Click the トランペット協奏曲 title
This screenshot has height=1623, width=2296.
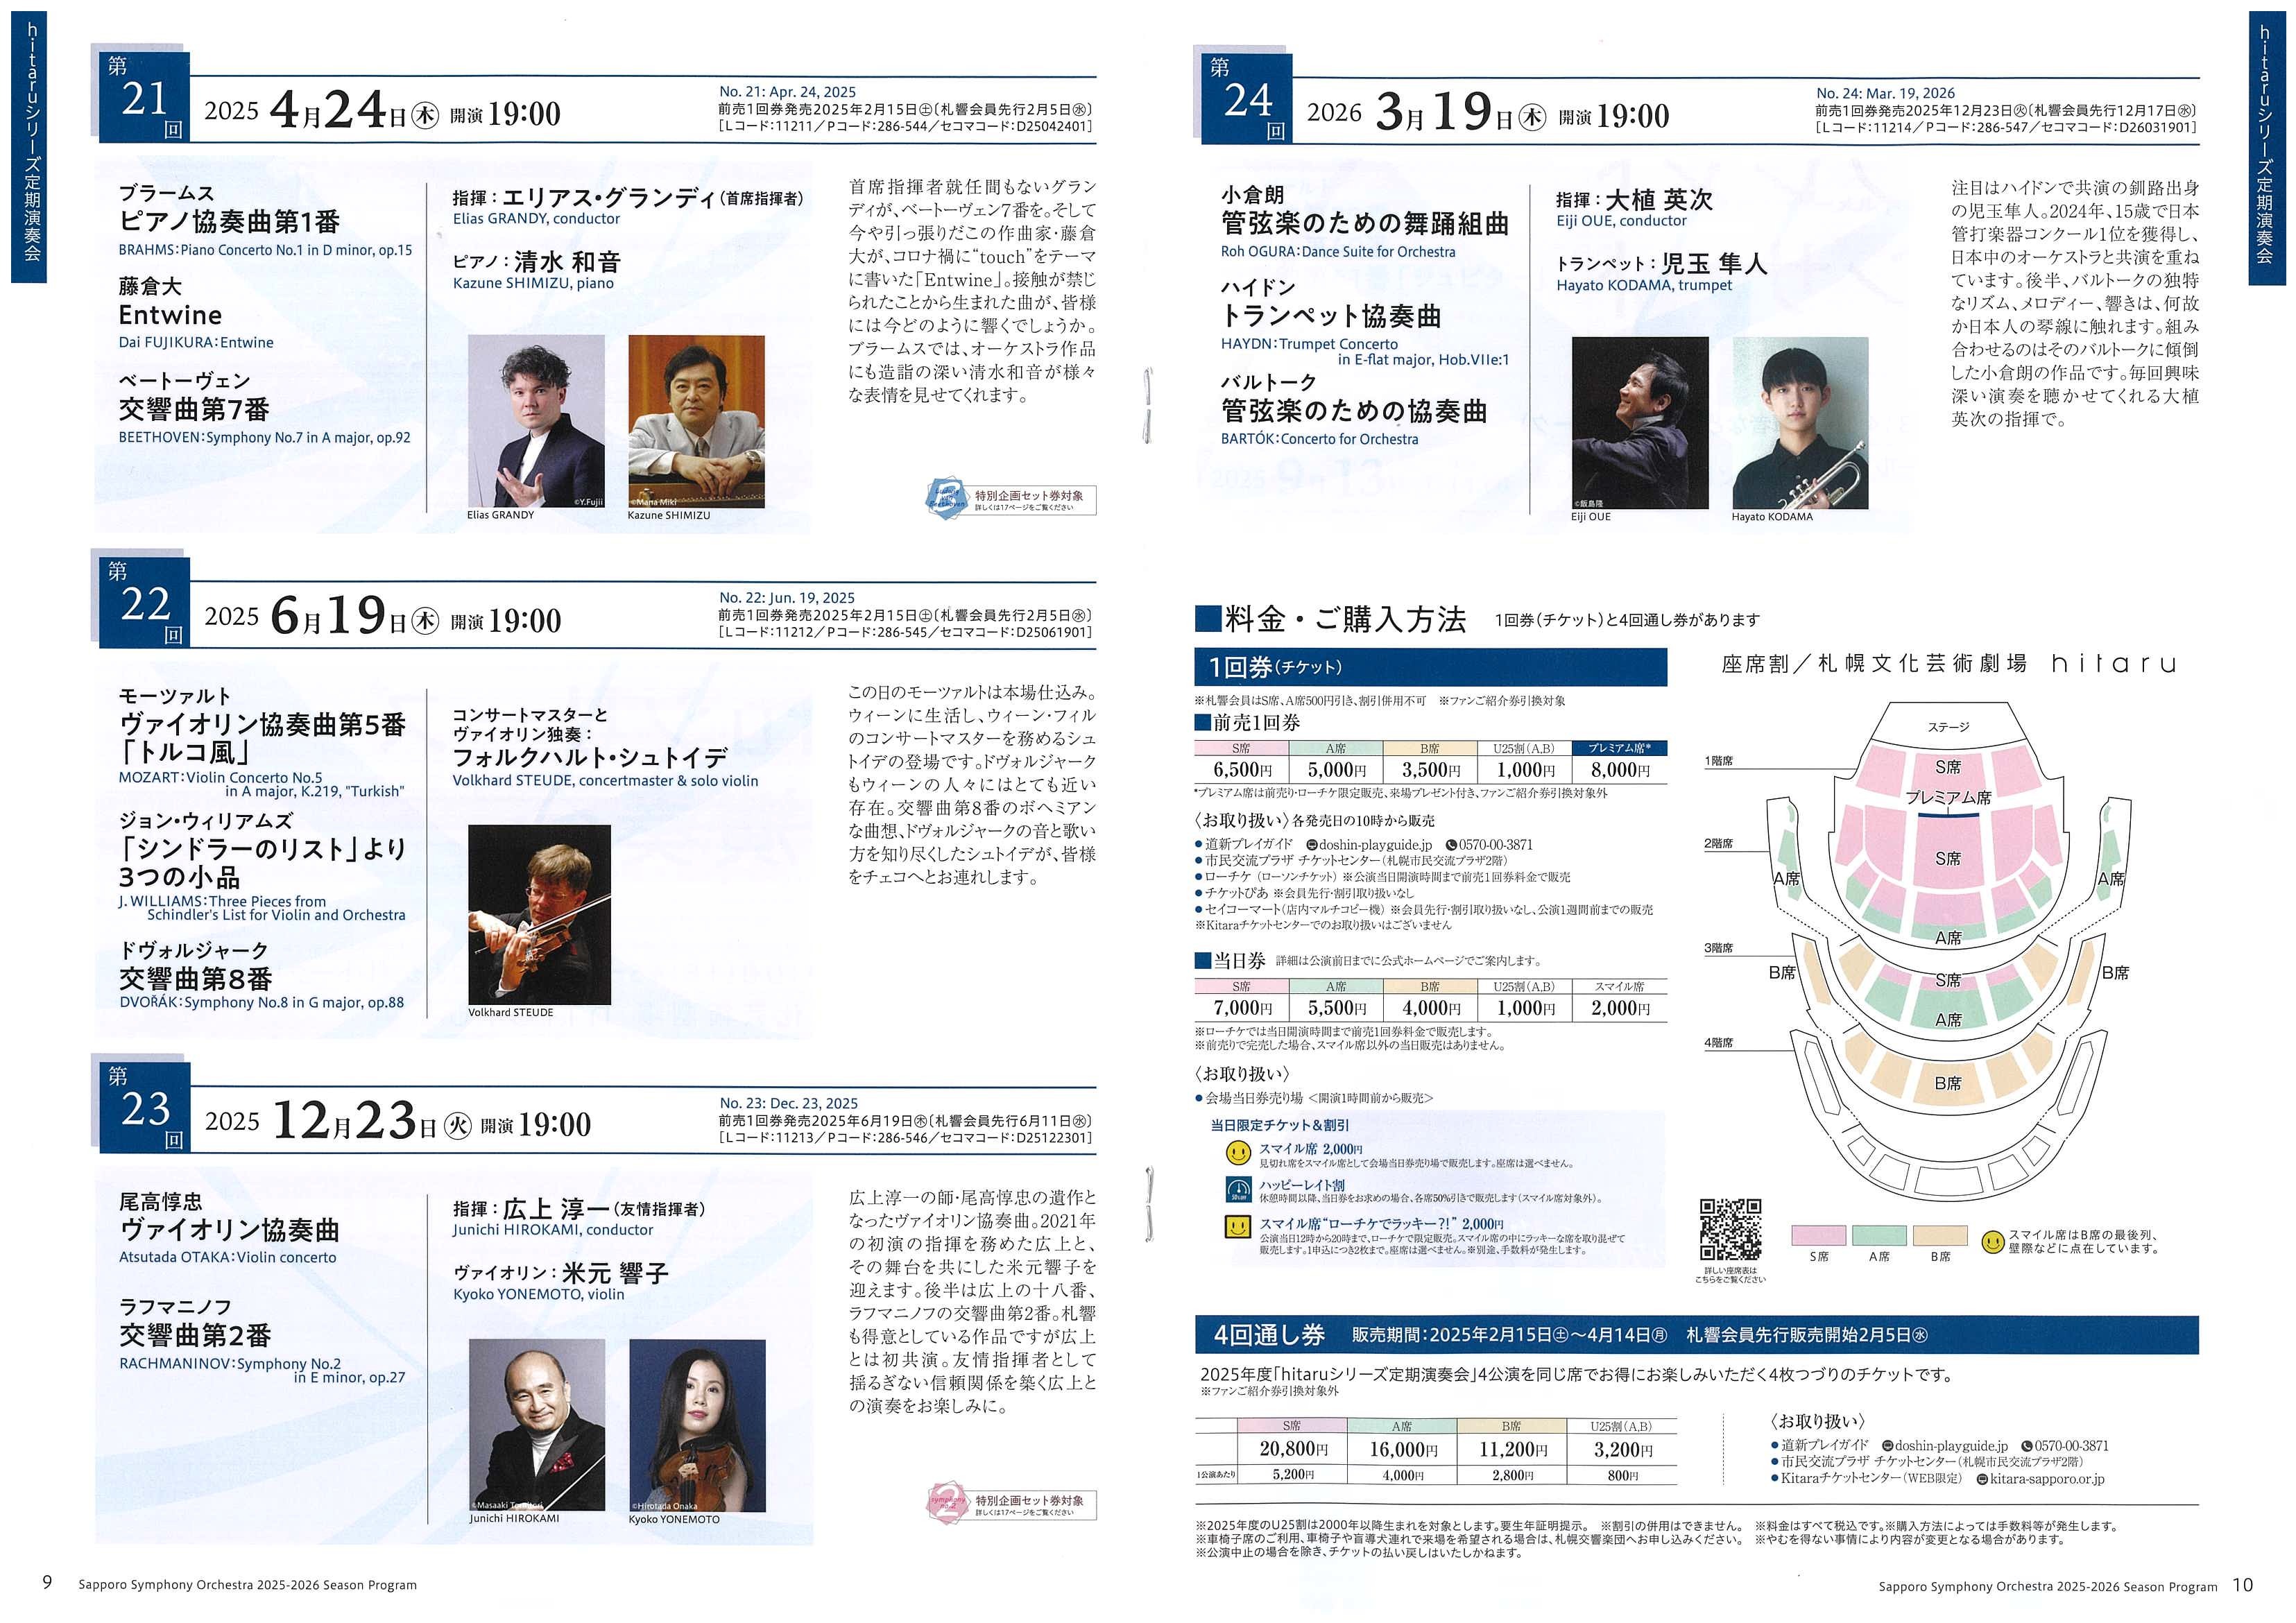pyautogui.click(x=1331, y=316)
